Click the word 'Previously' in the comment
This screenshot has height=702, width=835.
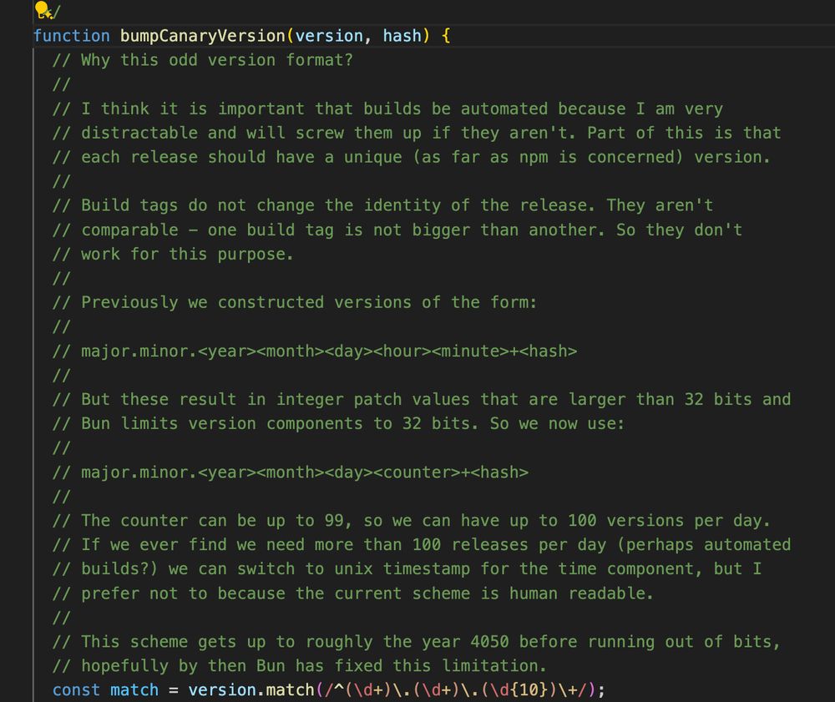[129, 302]
